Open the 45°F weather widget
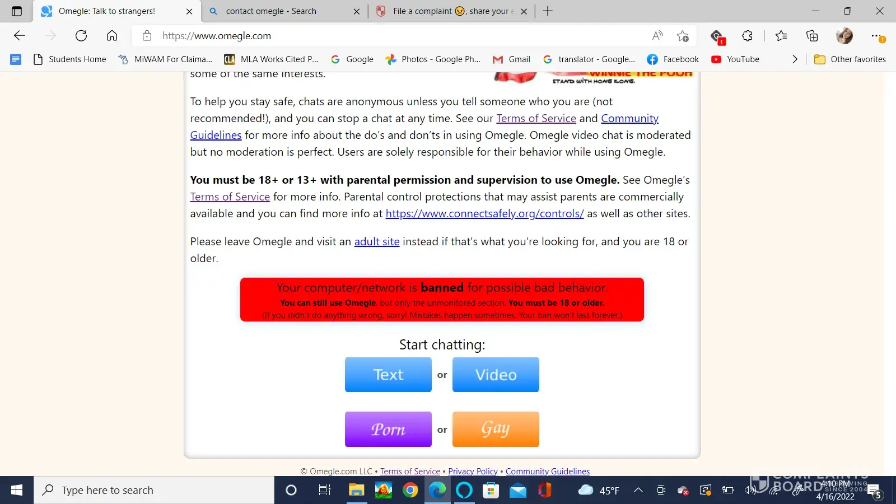The image size is (896, 504). point(599,491)
